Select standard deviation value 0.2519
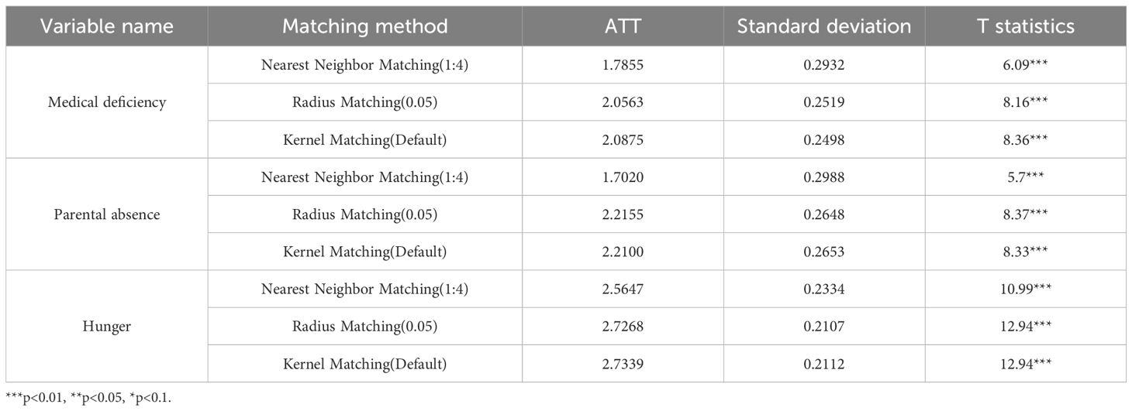Image resolution: width=1132 pixels, height=411 pixels. tap(823, 102)
